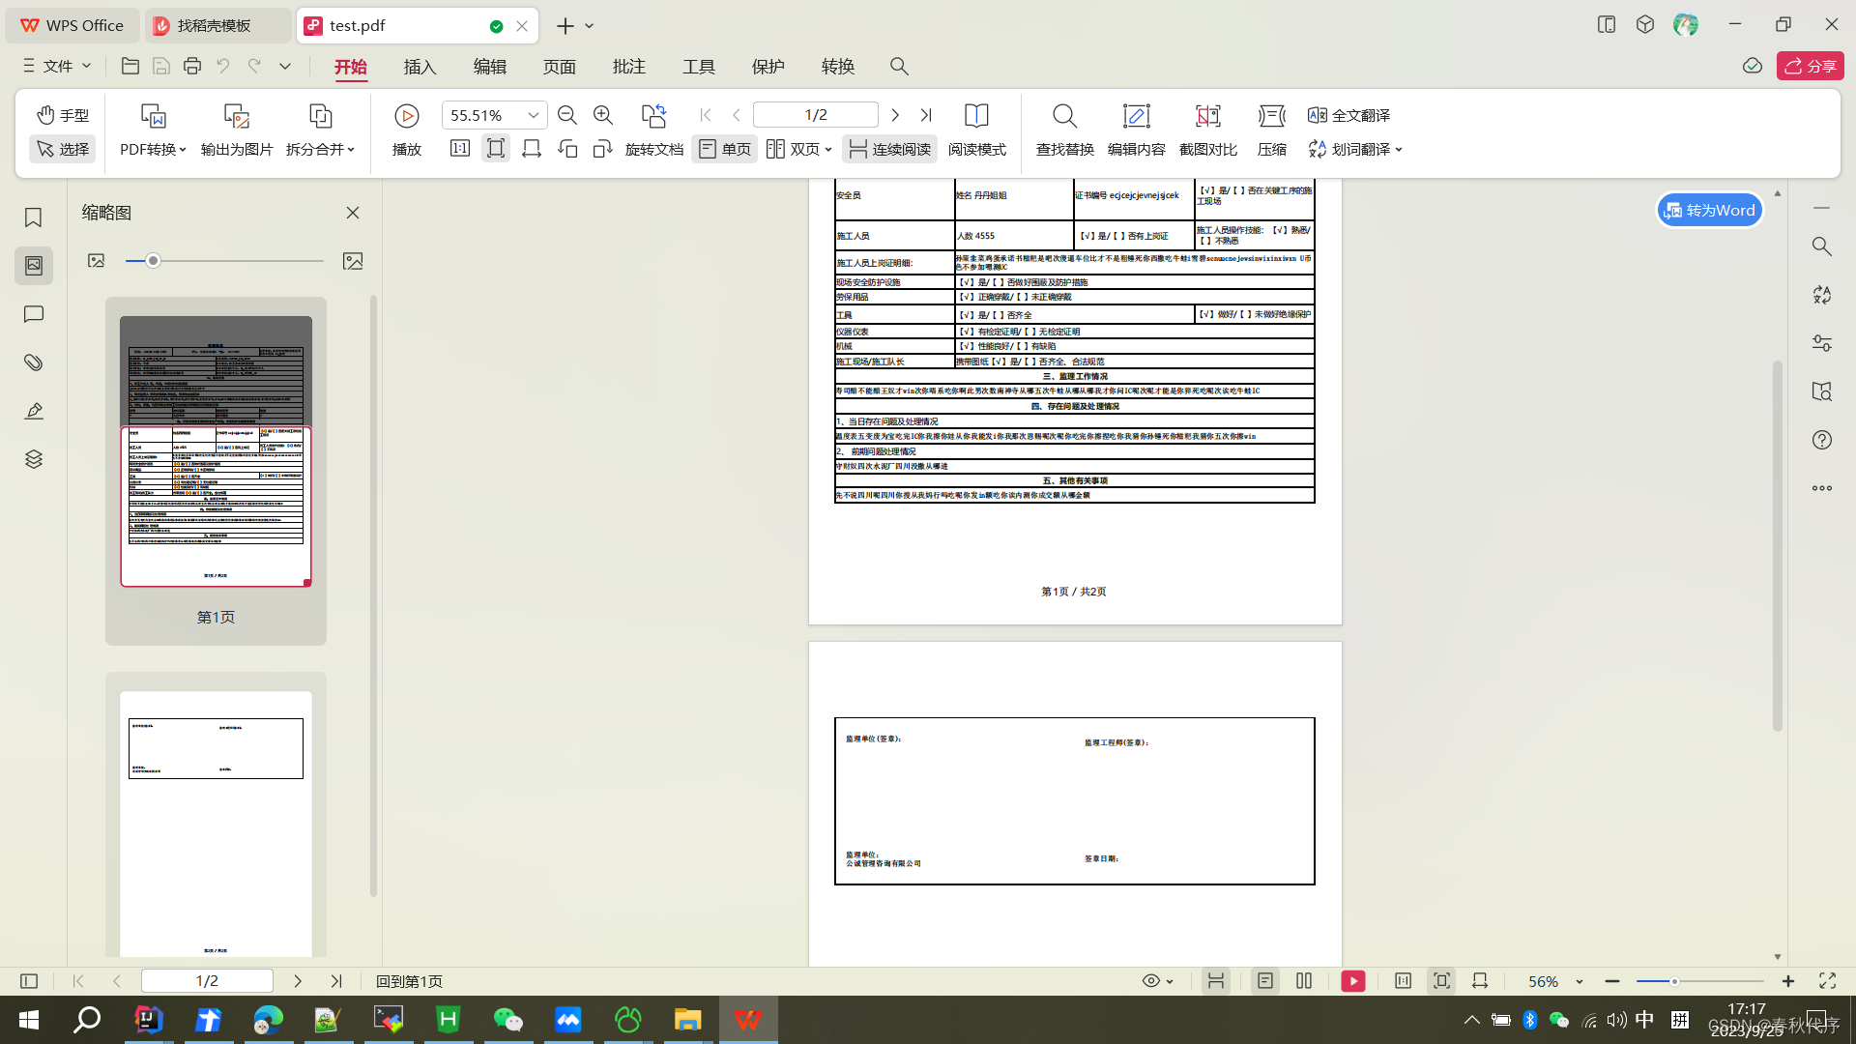The image size is (1856, 1044).
Task: Toggle Continuous Reading mode
Action: tap(889, 149)
